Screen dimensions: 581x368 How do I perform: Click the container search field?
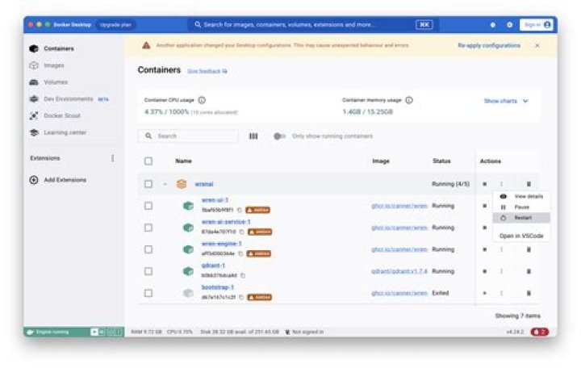pos(188,136)
